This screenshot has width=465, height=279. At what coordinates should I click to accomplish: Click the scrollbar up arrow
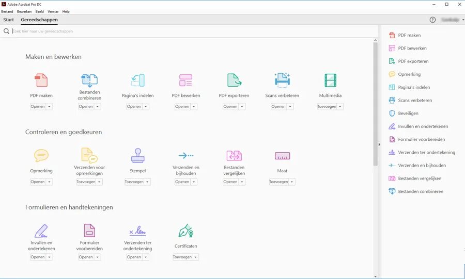pos(375,40)
